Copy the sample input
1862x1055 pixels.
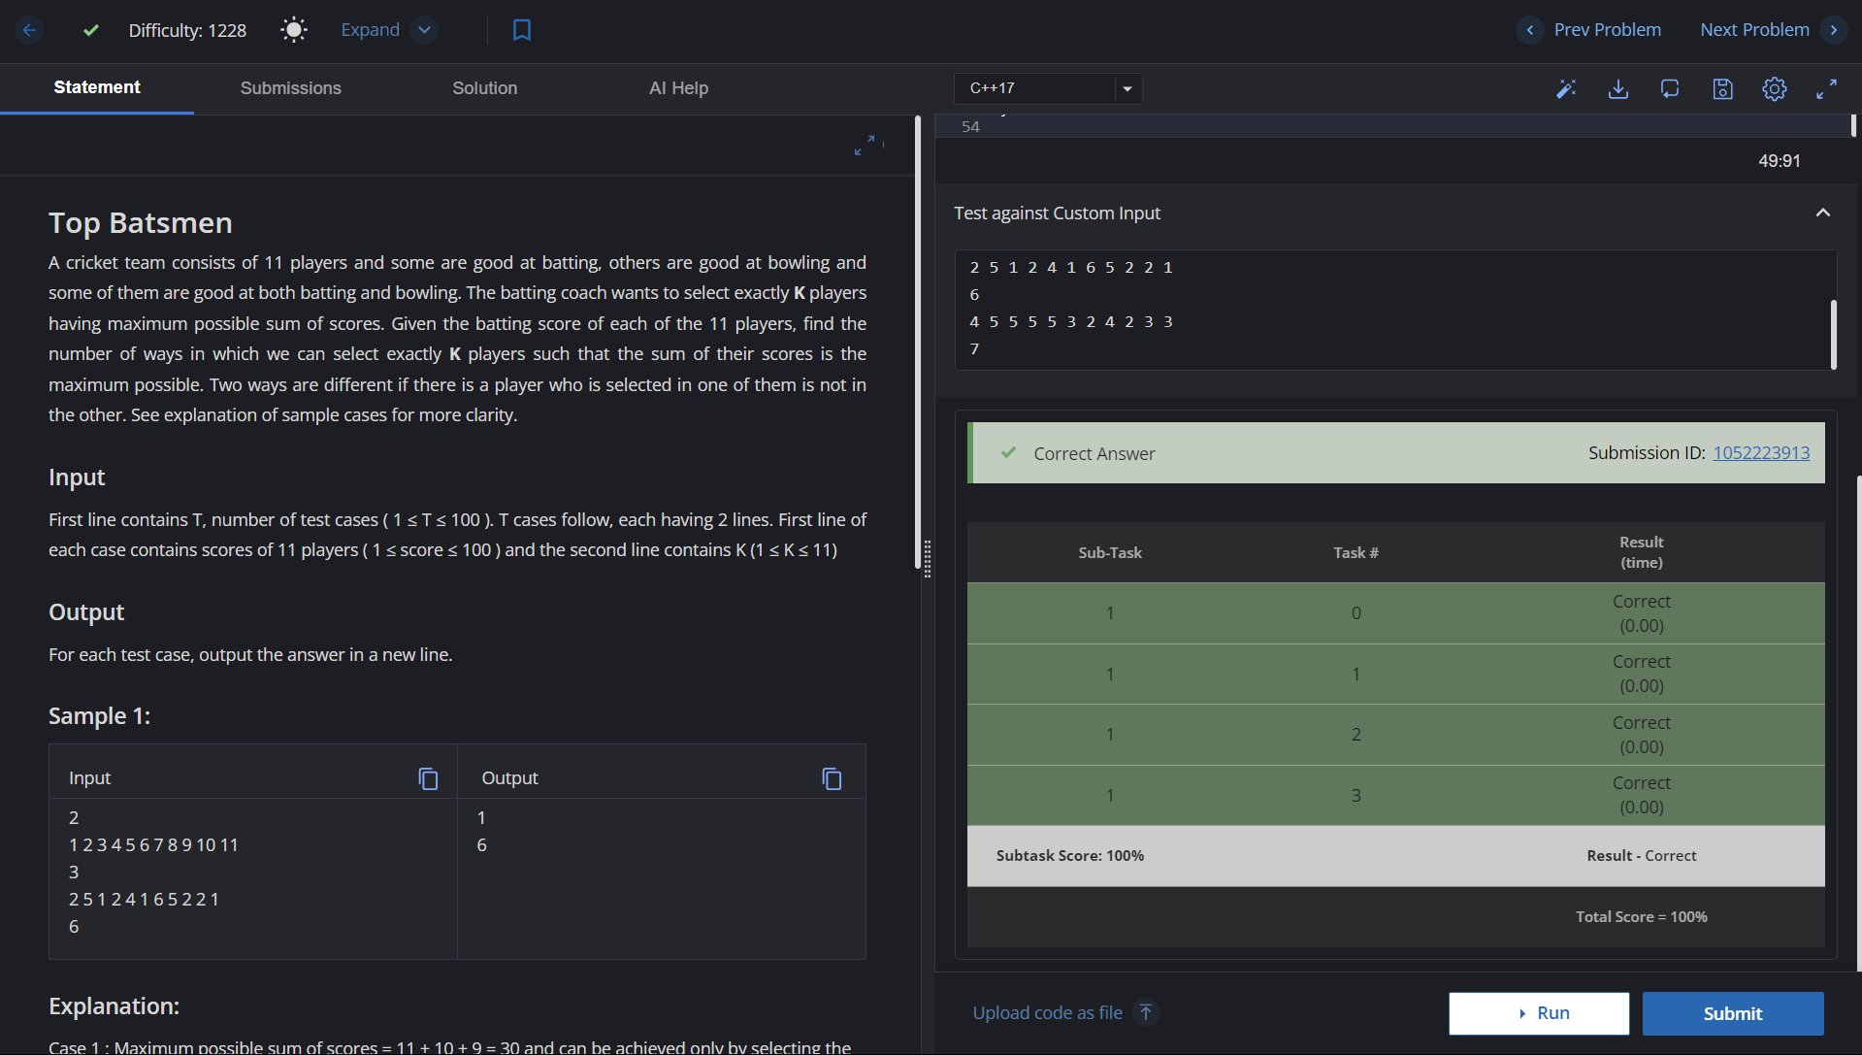428,778
